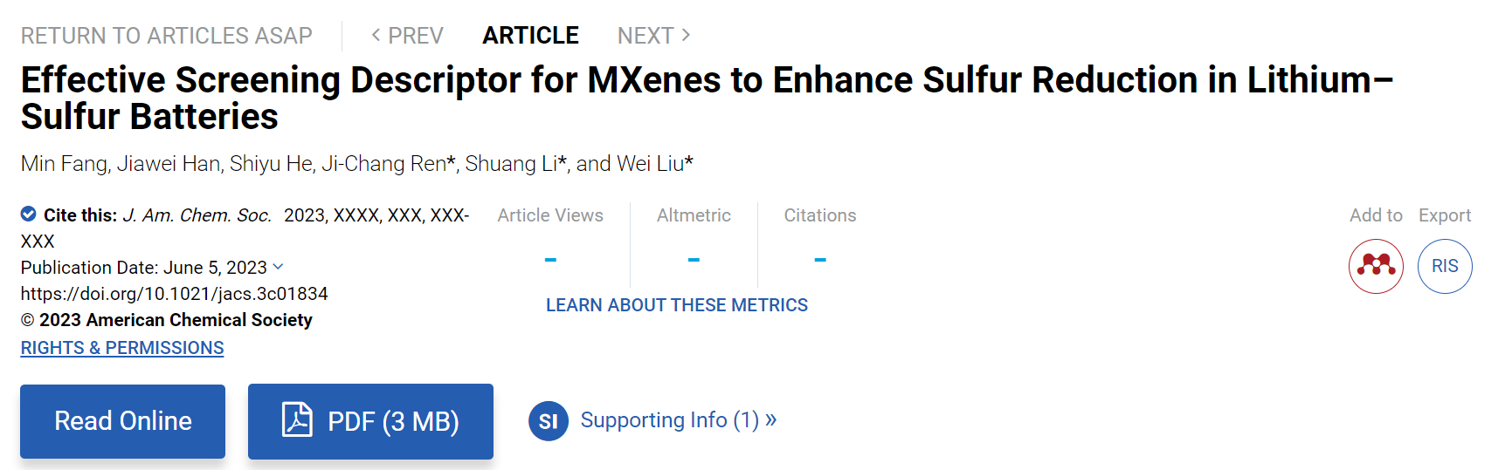Export citation with RIS button
This screenshot has height=470, width=1512.
[x=1445, y=266]
